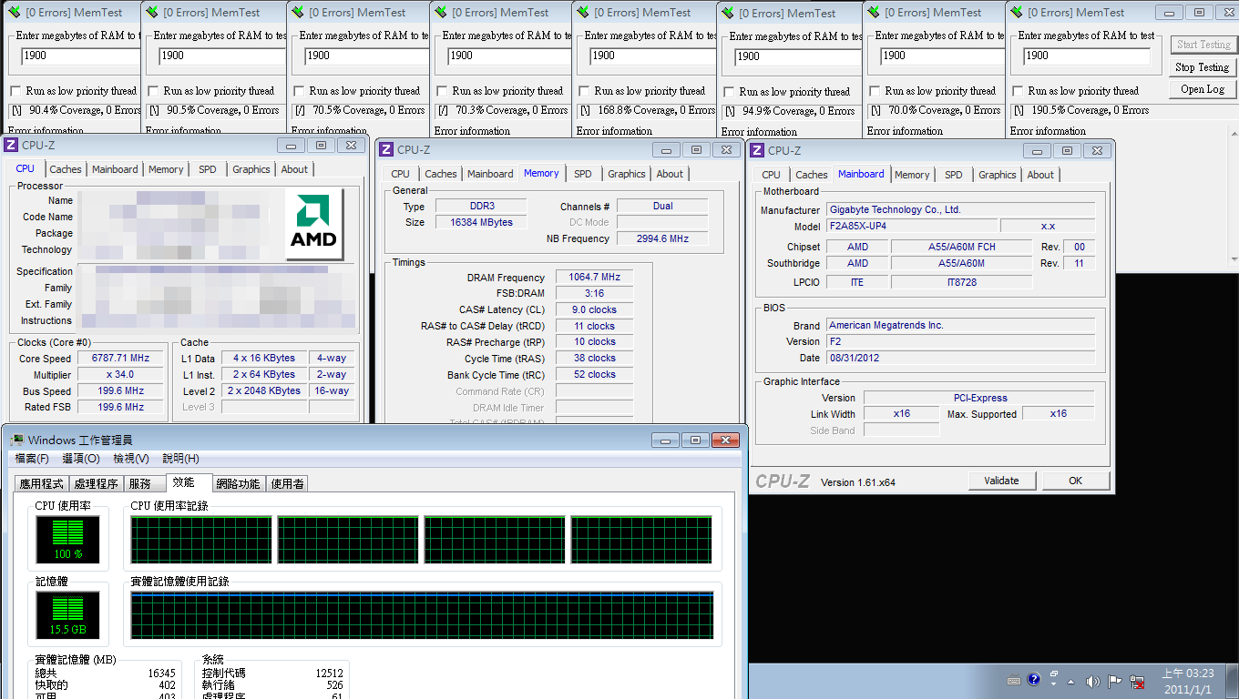This screenshot has height=699, width=1239.
Task: Toggle low priority thread in the 190.5% coverage MemTest
Action: [x=1018, y=91]
